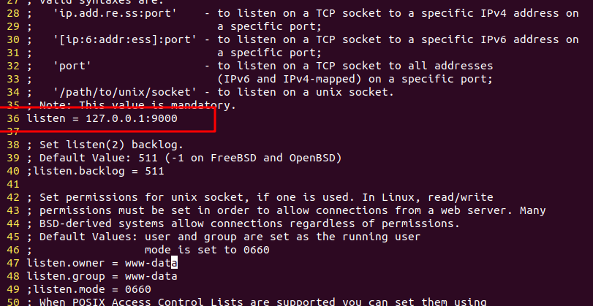
Task: Click the "Note: This value is mandatory" line
Action: (131, 105)
